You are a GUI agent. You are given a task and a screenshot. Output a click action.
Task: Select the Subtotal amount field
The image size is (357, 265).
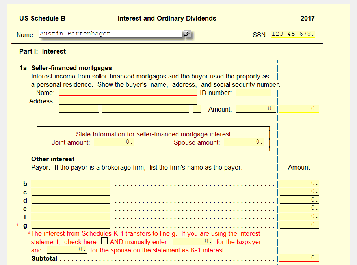click(299, 258)
